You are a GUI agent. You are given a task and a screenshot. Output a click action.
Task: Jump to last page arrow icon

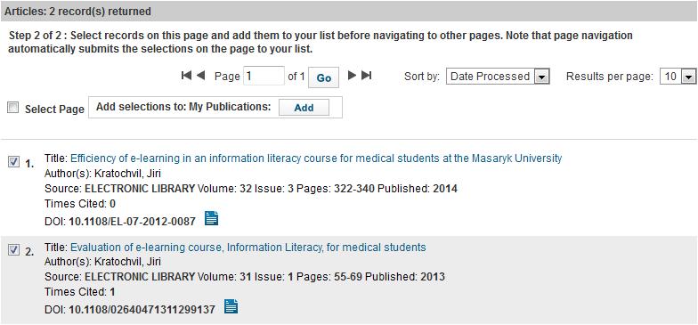click(x=367, y=76)
